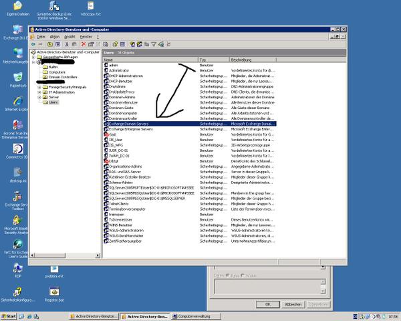The height and width of the screenshot is (321, 401).
Task: Select the Users container in the tree
Action: 51,102
